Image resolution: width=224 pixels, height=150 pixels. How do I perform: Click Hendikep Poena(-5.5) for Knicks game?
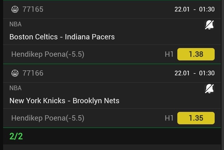click(x=48, y=118)
